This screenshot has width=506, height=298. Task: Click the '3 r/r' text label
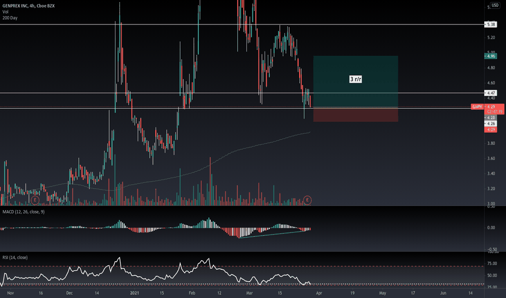tap(356, 79)
